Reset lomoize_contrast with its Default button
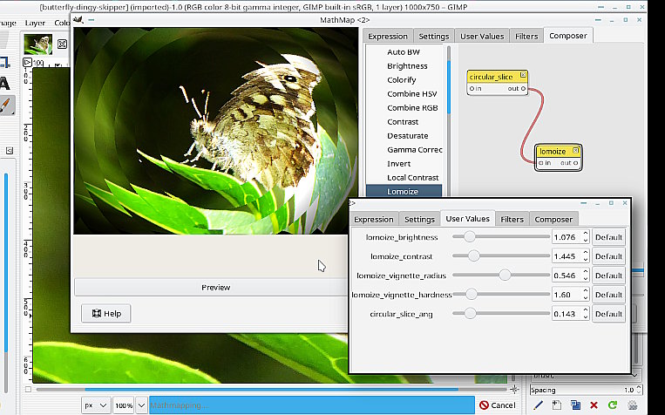The width and height of the screenshot is (665, 415). [608, 256]
